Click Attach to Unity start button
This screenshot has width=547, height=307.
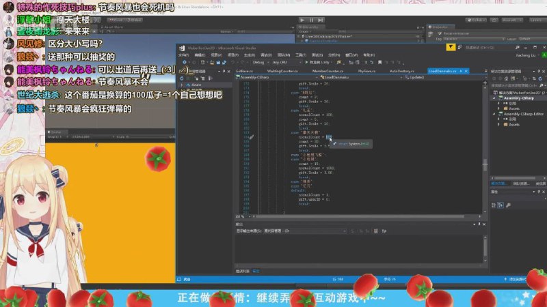pos(317,62)
